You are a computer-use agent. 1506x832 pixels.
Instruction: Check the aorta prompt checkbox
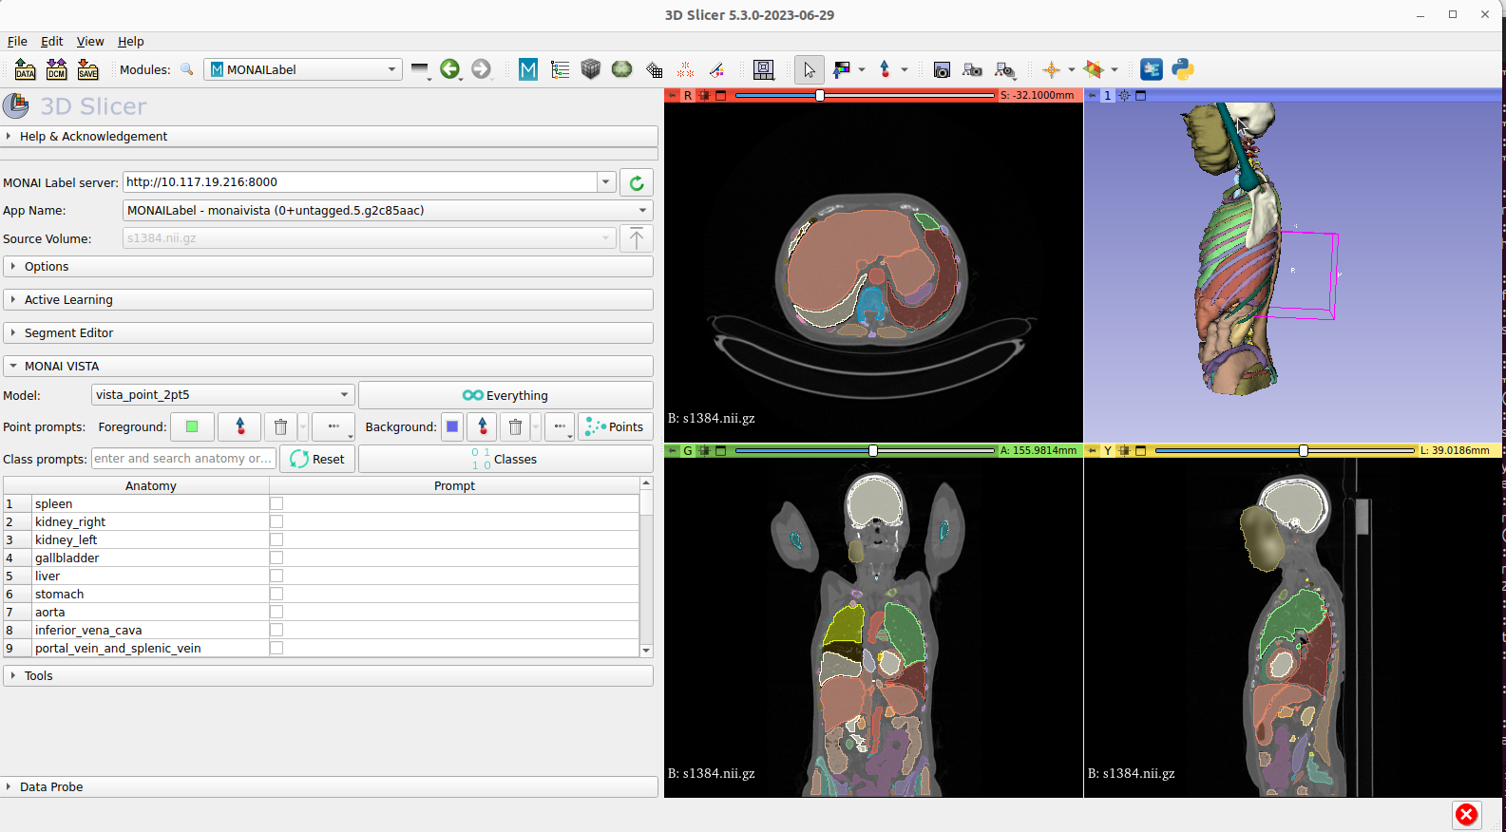point(276,612)
